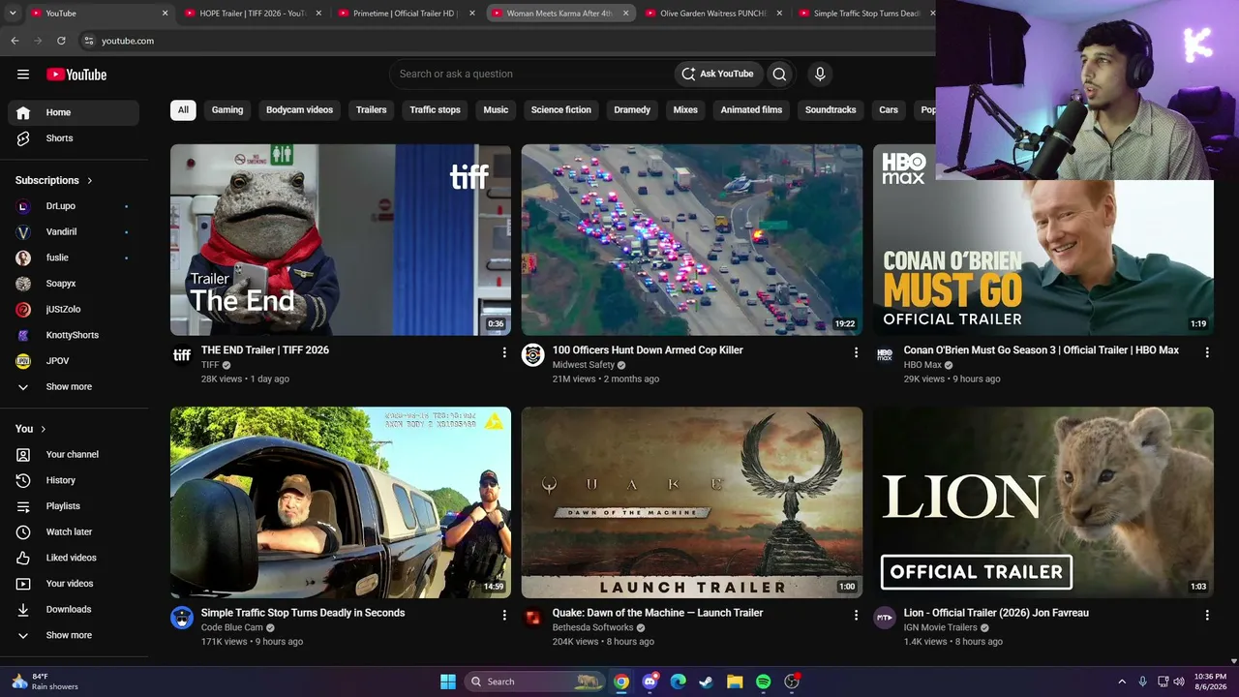Image resolution: width=1239 pixels, height=697 pixels.
Task: Go to Home in the sidebar
Action: (x=74, y=112)
